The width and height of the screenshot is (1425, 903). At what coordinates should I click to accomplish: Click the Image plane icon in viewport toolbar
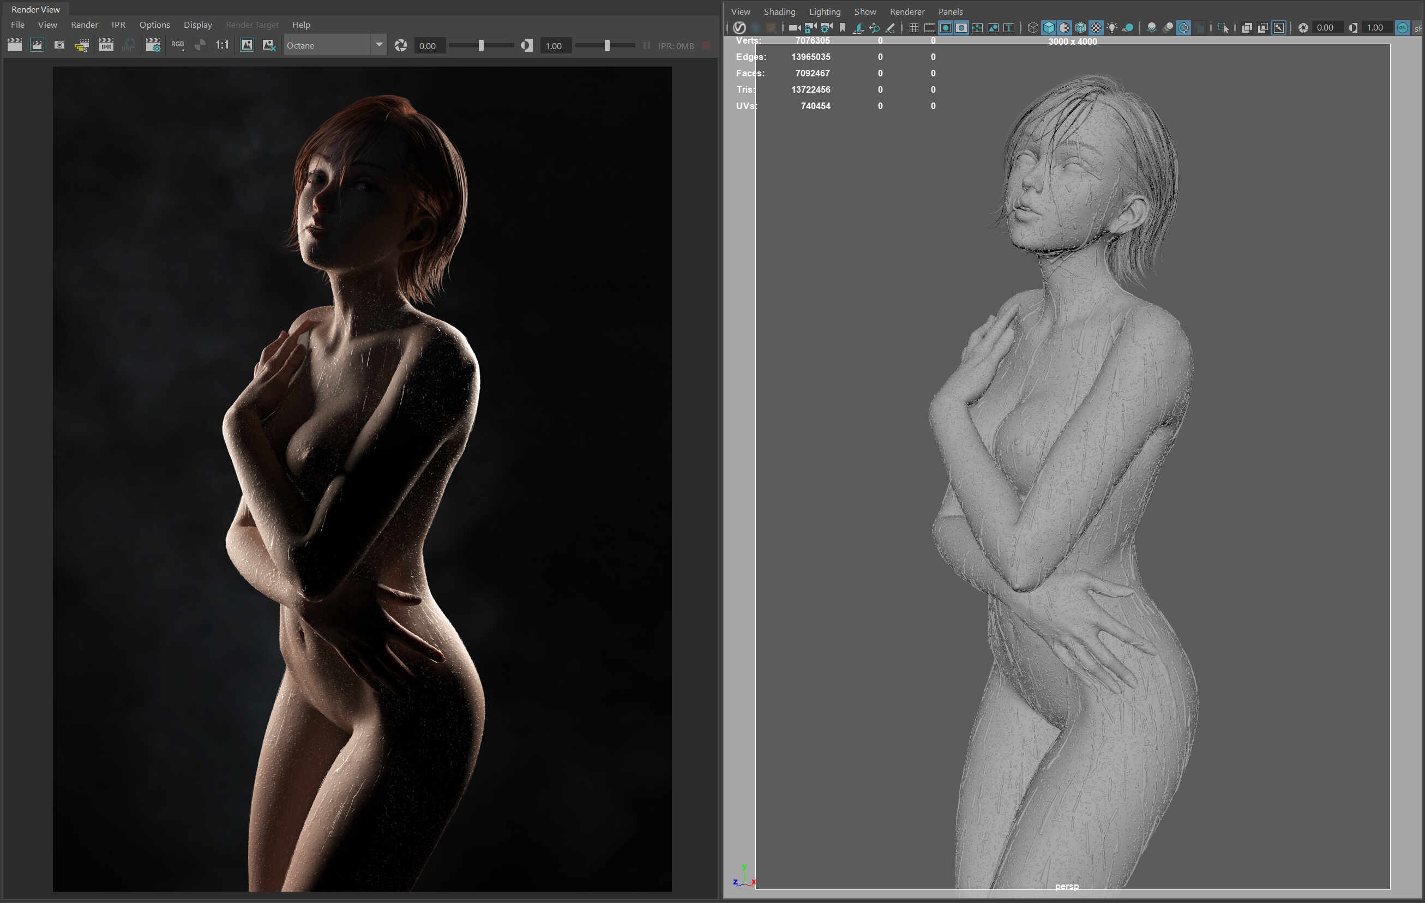click(x=858, y=28)
